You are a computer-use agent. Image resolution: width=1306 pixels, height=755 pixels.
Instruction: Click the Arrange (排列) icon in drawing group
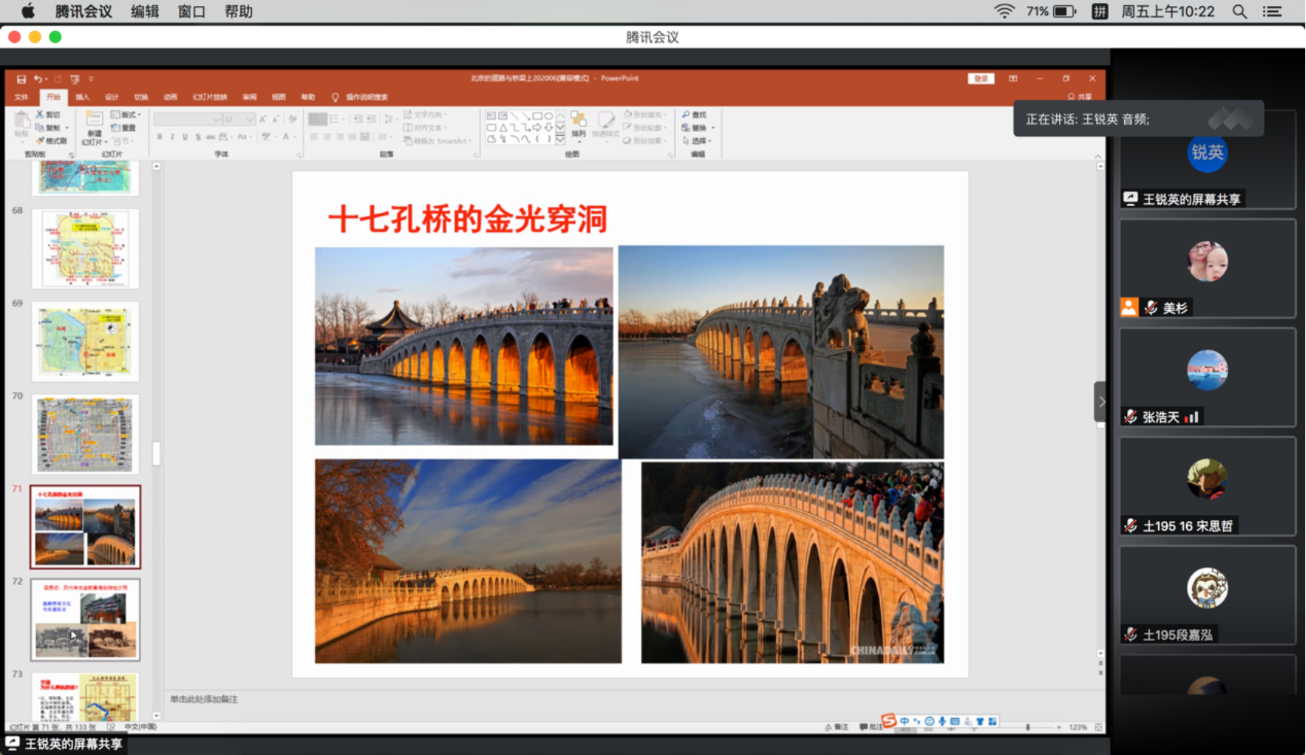click(x=578, y=125)
